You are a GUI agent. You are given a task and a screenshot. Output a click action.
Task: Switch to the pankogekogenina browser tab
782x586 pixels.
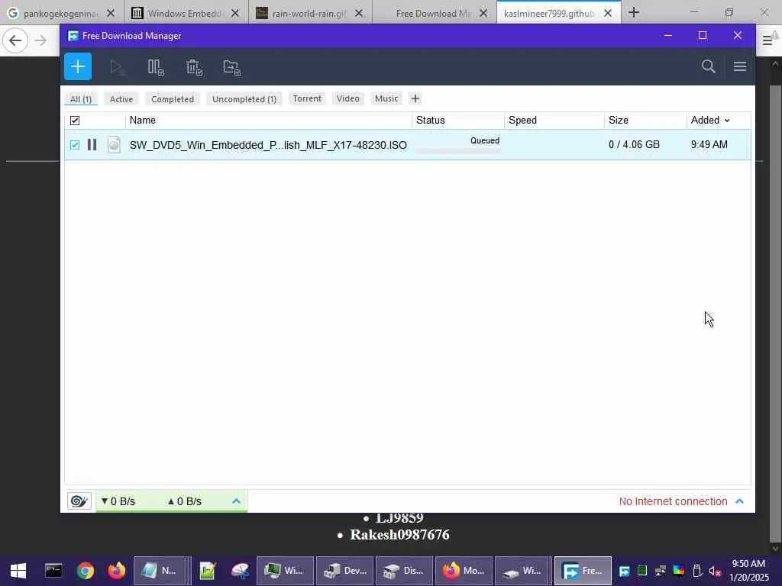[x=59, y=13]
